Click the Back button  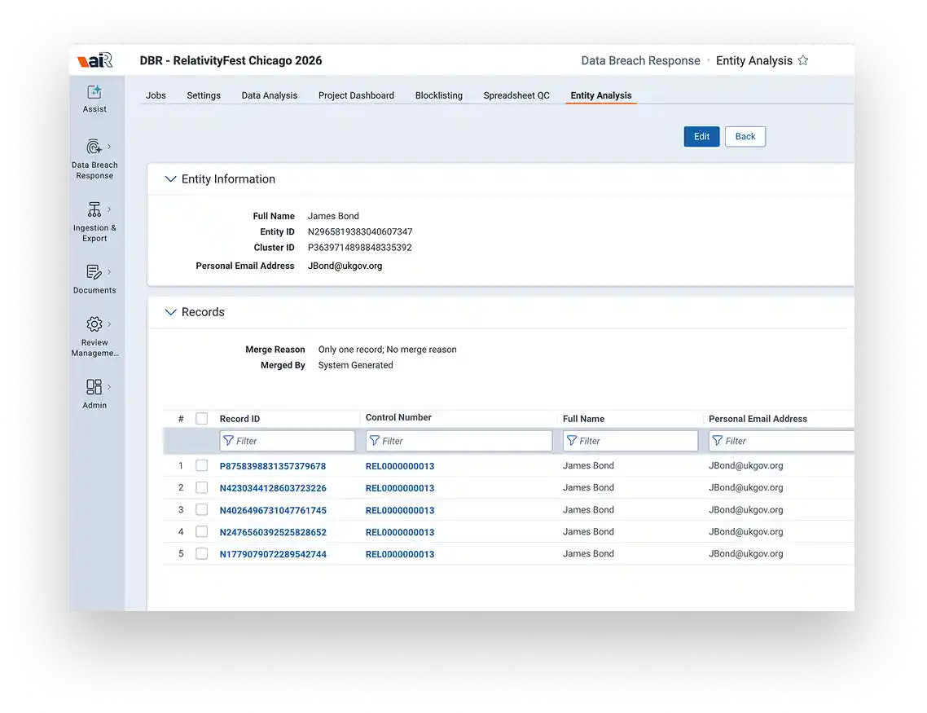pyautogui.click(x=745, y=137)
